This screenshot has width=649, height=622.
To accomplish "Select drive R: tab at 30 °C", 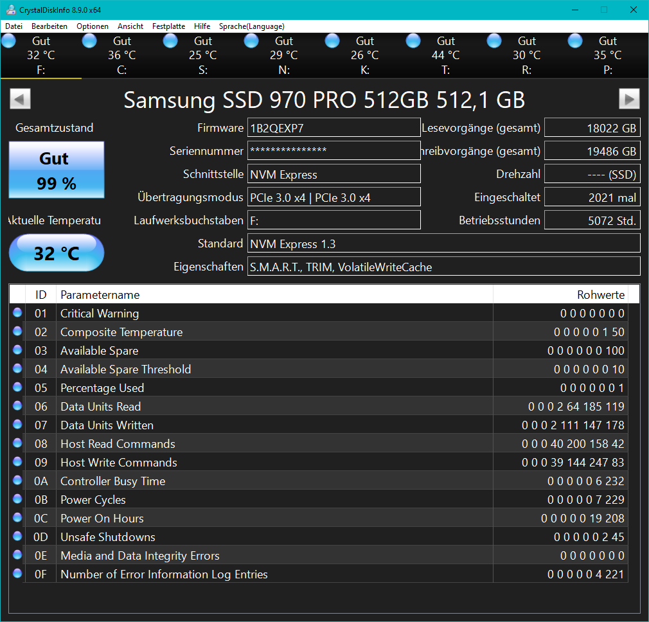I will coord(526,55).
